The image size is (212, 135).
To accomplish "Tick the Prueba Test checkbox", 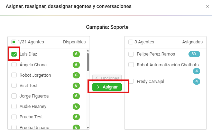I will [14, 117].
